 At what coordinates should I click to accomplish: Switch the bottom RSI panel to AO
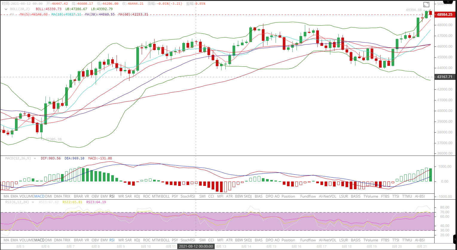(277, 240)
